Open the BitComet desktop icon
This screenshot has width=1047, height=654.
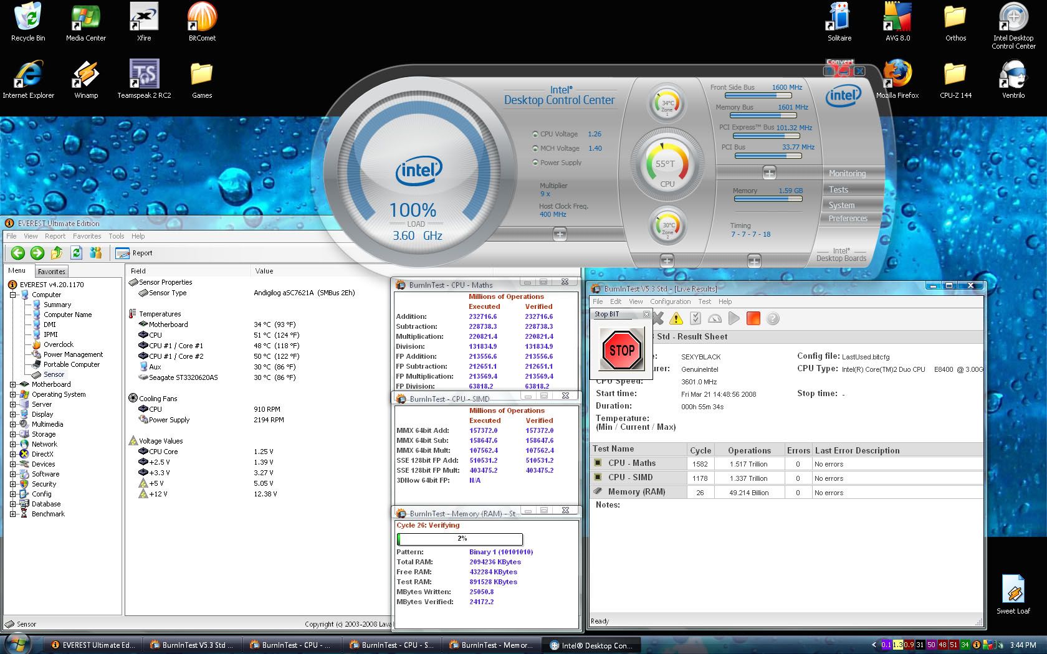(202, 22)
